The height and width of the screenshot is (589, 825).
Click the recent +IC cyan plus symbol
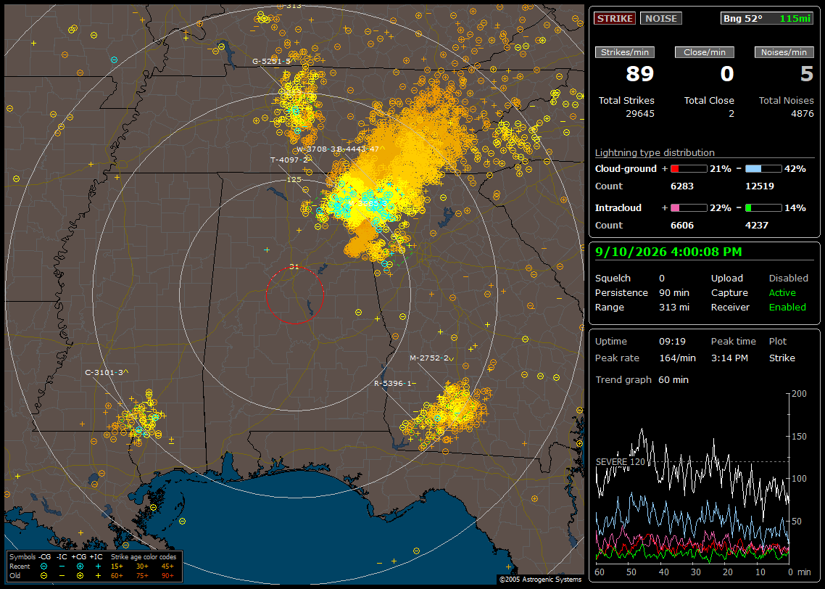point(98,567)
